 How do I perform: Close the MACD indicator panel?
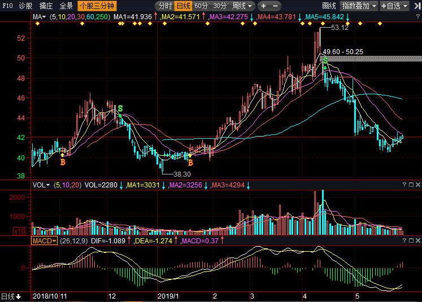click(x=418, y=241)
